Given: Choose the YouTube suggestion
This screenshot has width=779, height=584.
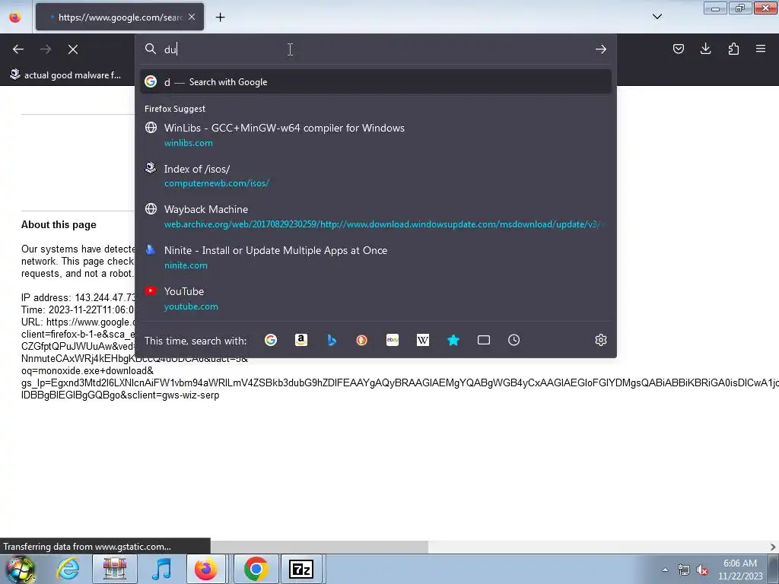Looking at the screenshot, I should pos(376,298).
